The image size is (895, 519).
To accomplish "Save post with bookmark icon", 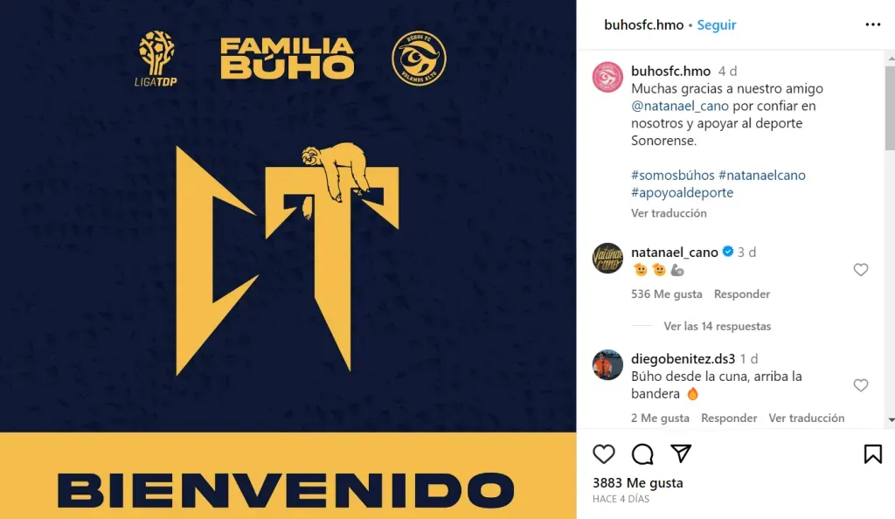I will (x=873, y=454).
